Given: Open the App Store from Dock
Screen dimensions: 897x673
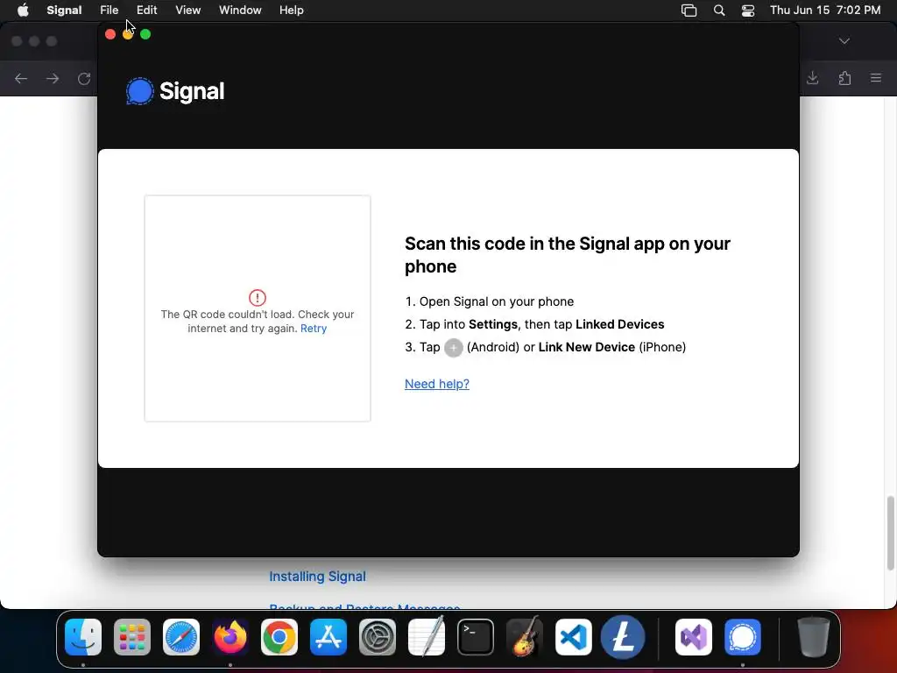Looking at the screenshot, I should pos(328,637).
